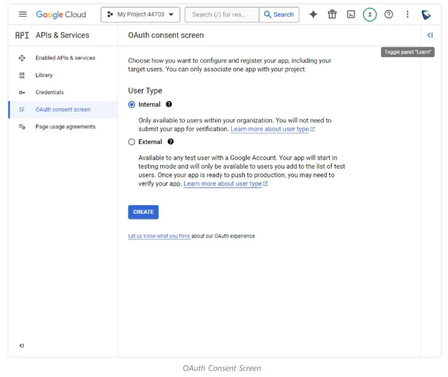
Task: Click the Search button
Action: pos(279,14)
